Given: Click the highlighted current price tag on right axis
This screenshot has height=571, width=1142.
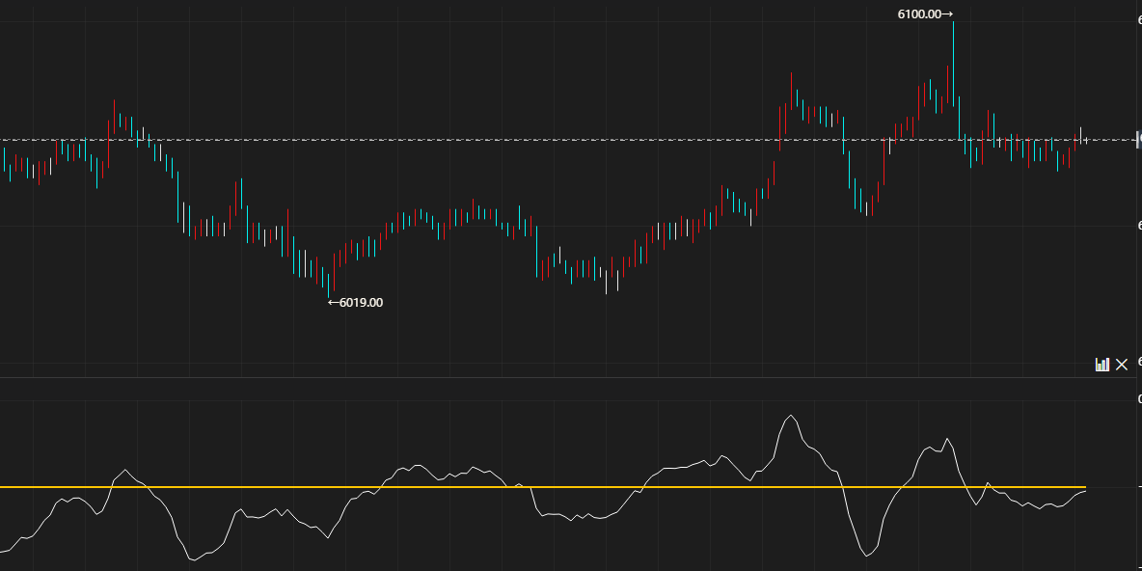Looking at the screenshot, I should tap(1139, 140).
